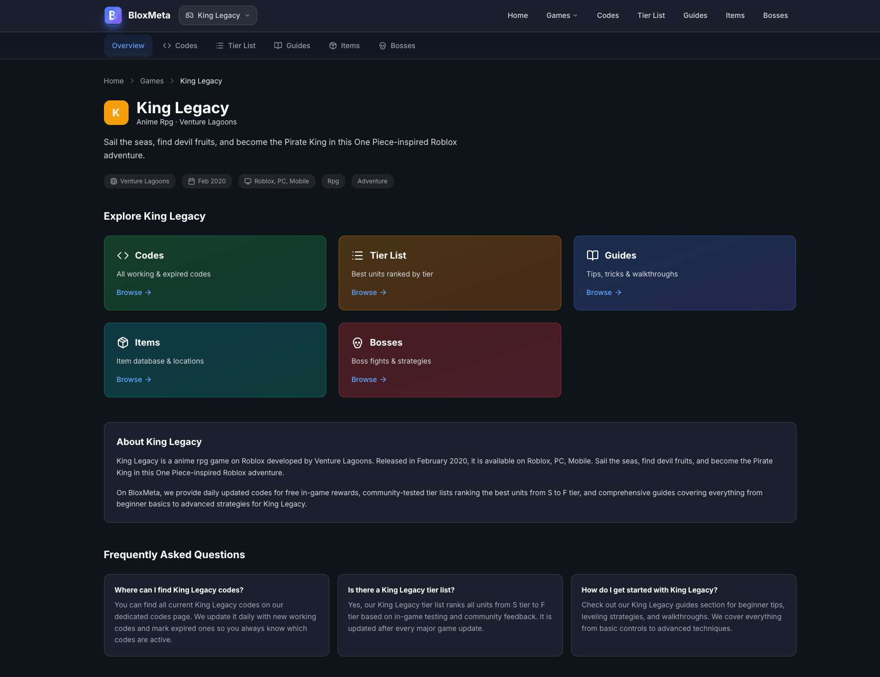880x677 pixels.
Task: Click the BloxMeta logo icon
Action: click(113, 15)
